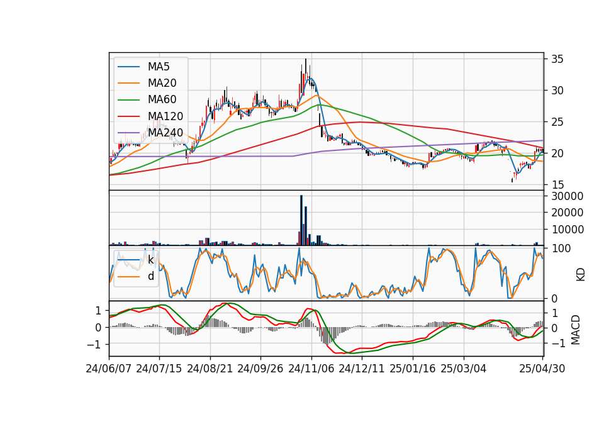This screenshot has width=604, height=434.
Task: Click the 25/01/16 date axis label
Action: coord(413,369)
